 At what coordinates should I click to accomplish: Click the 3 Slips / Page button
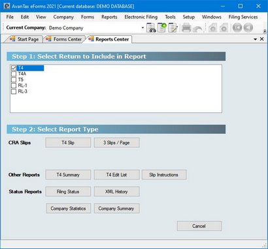pyautogui.click(x=116, y=142)
